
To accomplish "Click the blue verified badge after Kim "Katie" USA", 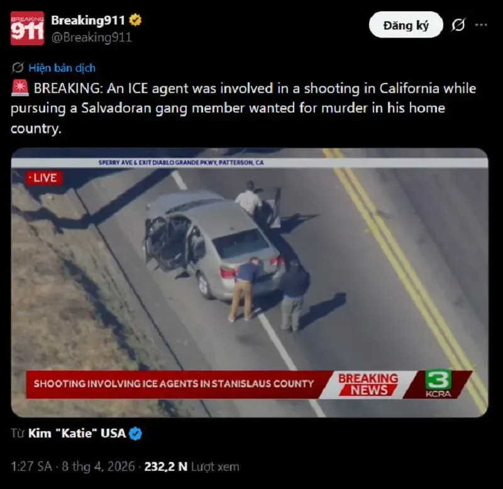I will (135, 434).
